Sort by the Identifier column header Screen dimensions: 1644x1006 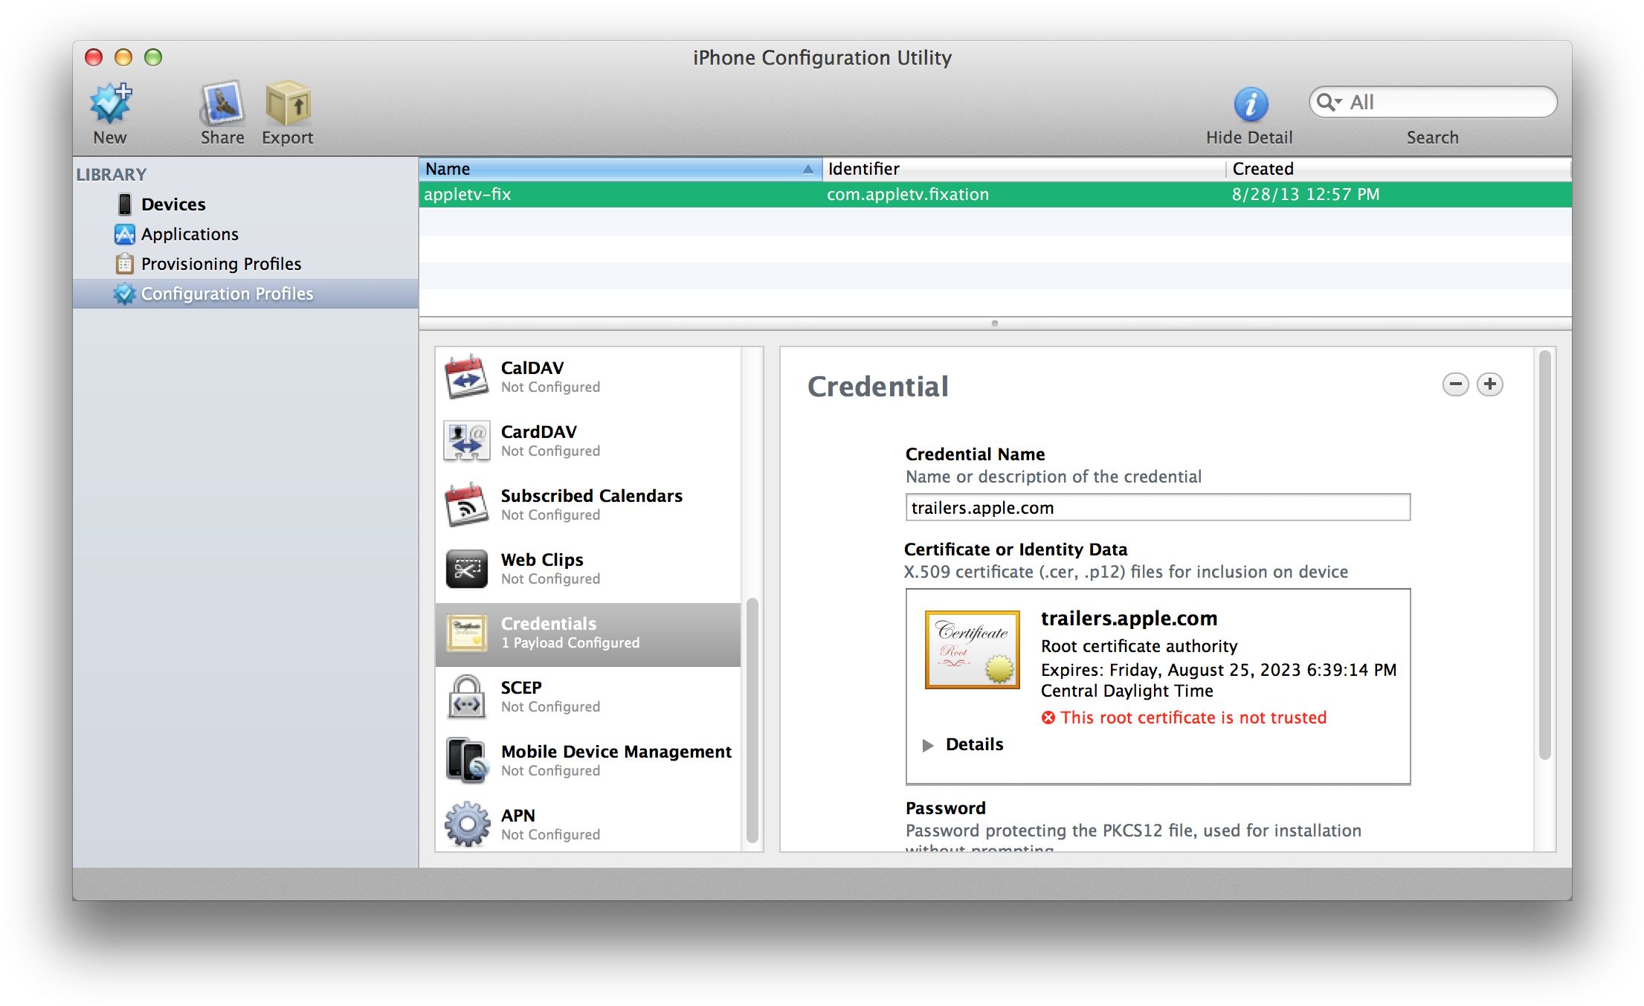1024,169
